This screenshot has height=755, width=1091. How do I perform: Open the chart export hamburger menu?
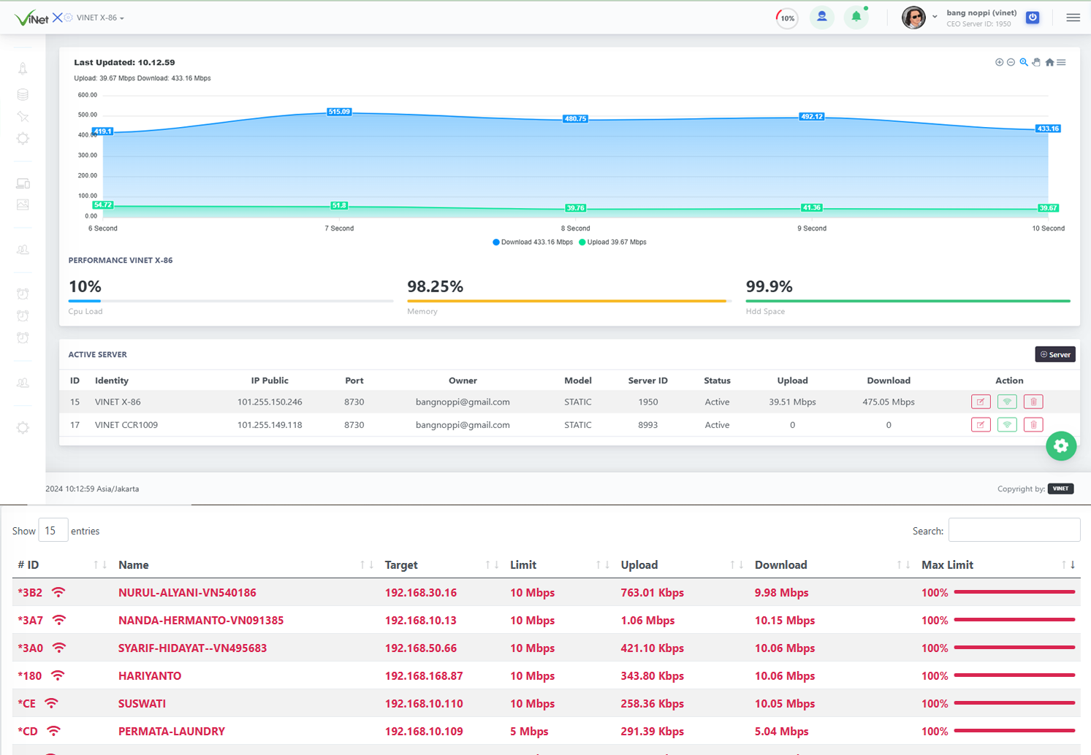pos(1061,62)
